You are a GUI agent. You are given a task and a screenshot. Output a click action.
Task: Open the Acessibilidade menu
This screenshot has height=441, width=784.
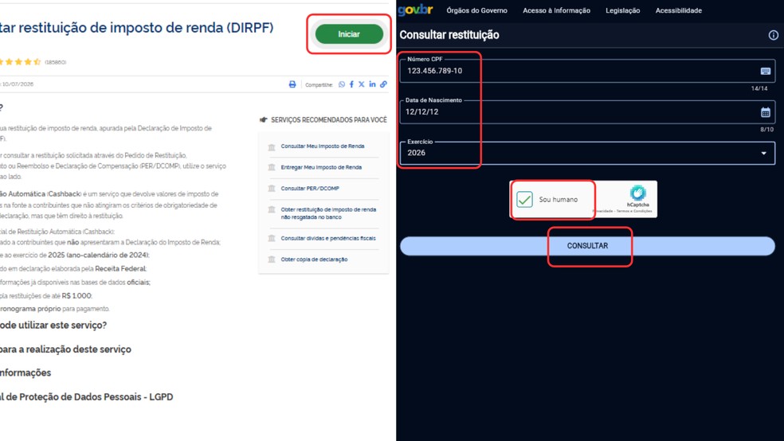tap(679, 10)
